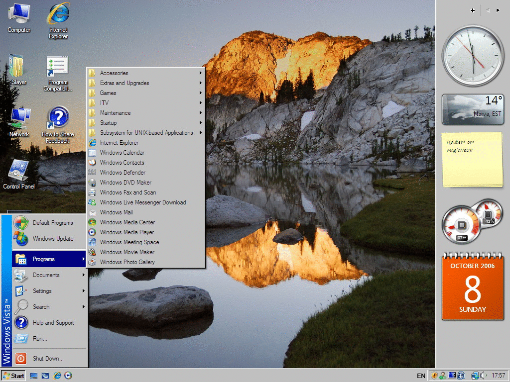The height and width of the screenshot is (382, 510).
Task: Start Windows Movie Maker
Action: click(x=146, y=252)
